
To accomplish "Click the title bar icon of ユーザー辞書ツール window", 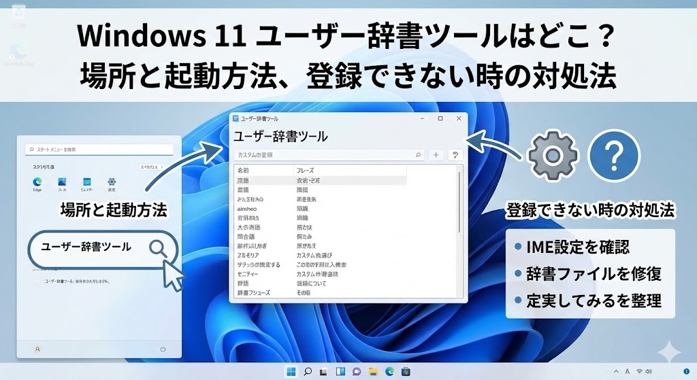I will 236,118.
